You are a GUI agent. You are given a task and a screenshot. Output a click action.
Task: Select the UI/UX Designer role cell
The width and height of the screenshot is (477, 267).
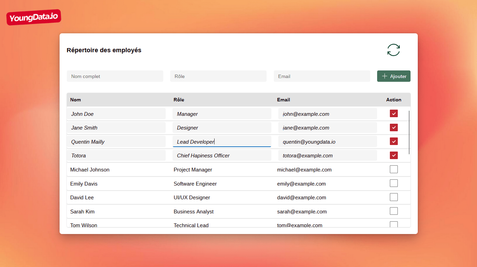[x=192, y=197]
